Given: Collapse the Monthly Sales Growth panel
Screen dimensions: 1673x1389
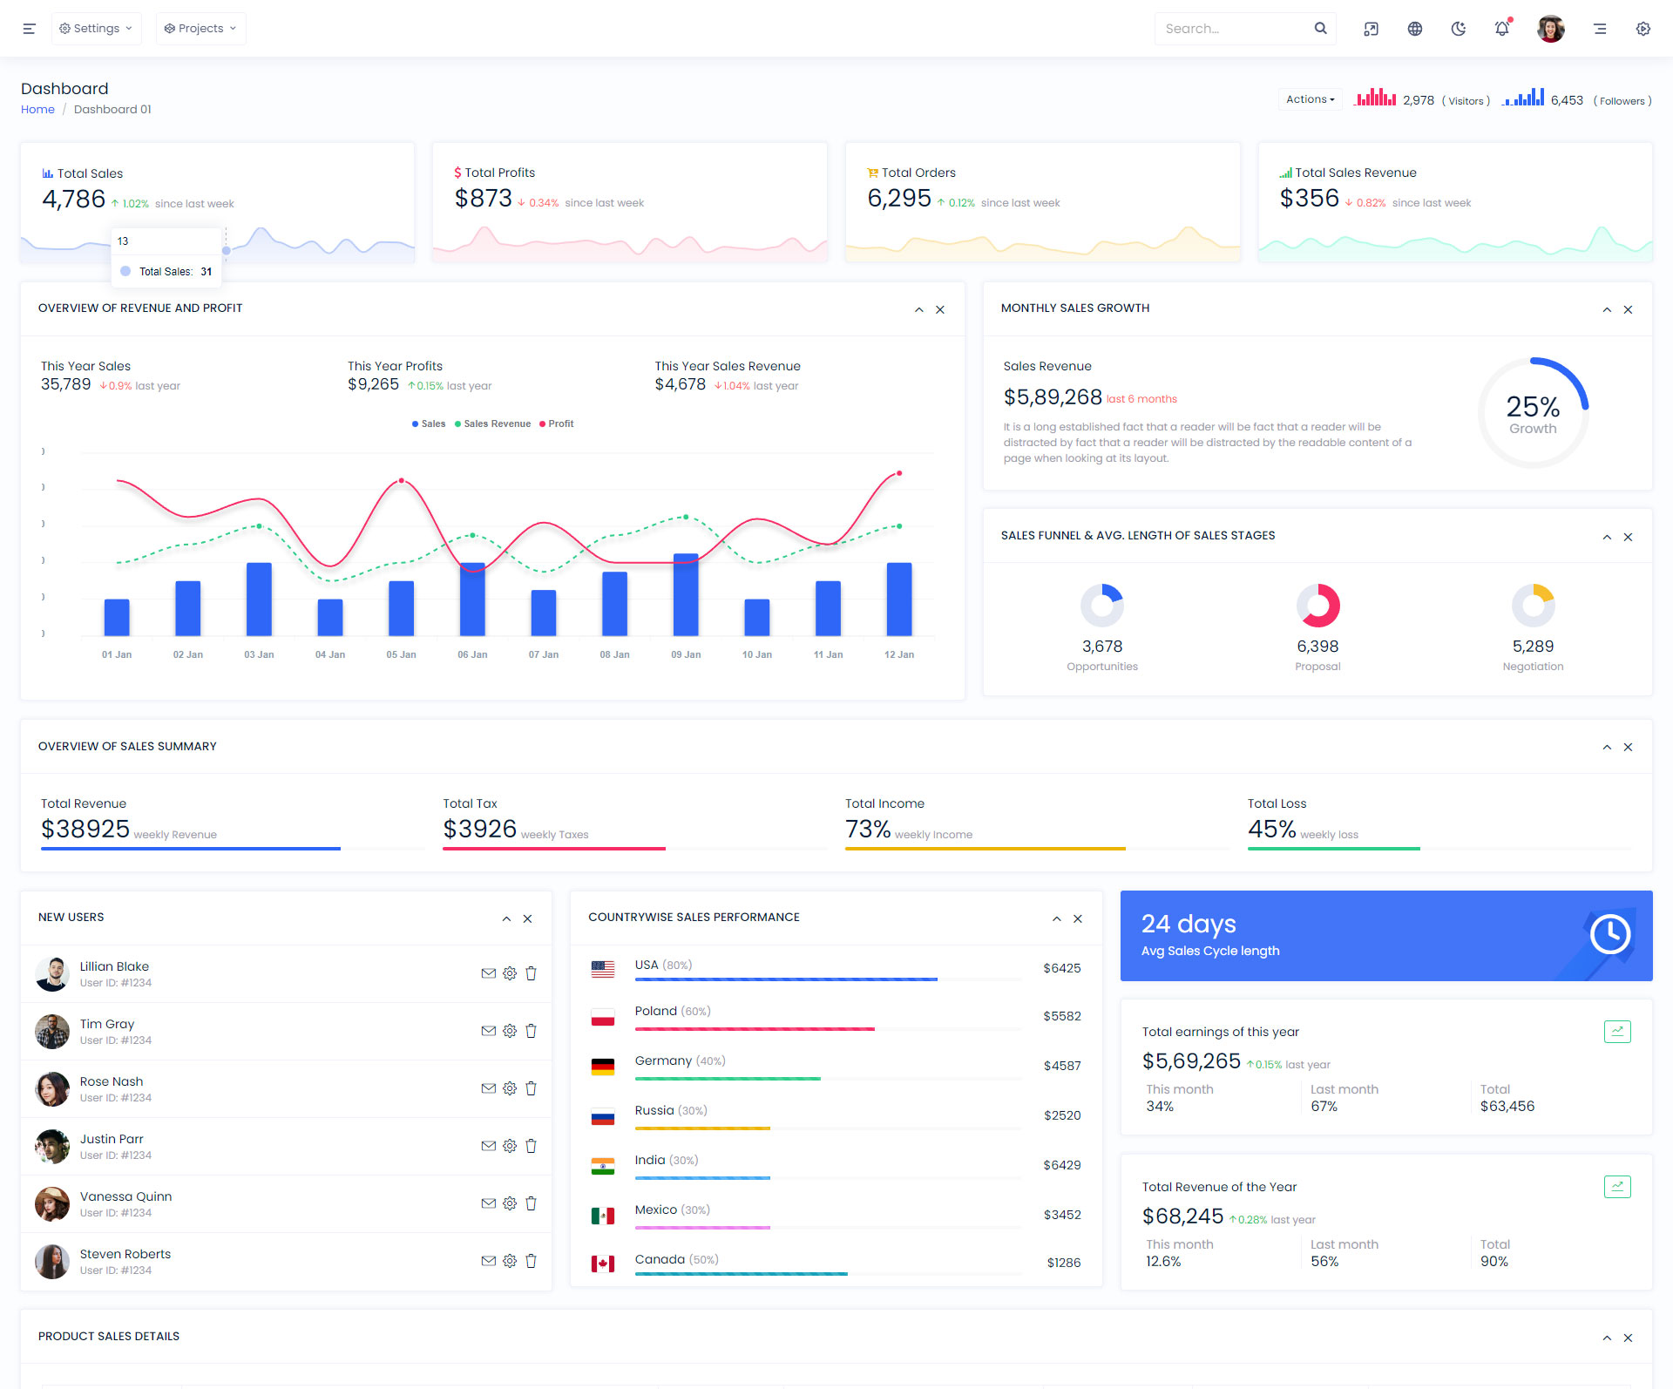Looking at the screenshot, I should 1606,310.
